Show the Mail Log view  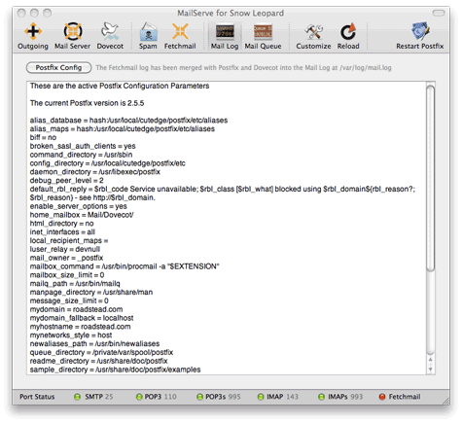(x=225, y=36)
